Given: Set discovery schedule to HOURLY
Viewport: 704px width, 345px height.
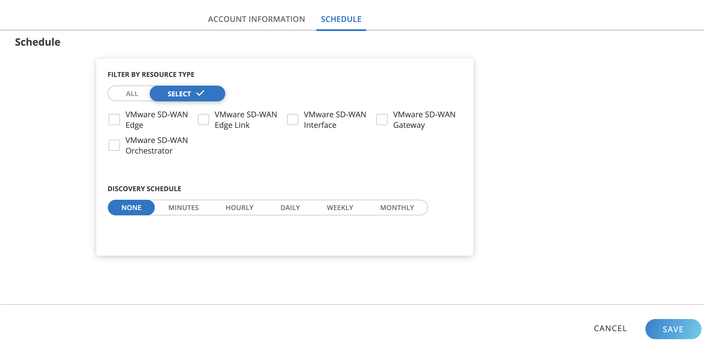Looking at the screenshot, I should (239, 208).
